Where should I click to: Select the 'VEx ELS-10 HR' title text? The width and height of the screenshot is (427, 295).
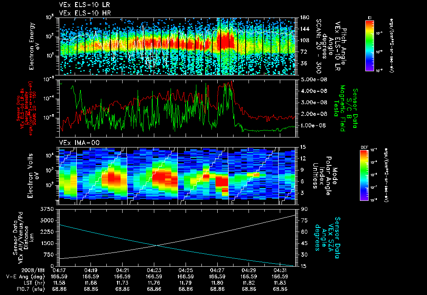click(85, 13)
